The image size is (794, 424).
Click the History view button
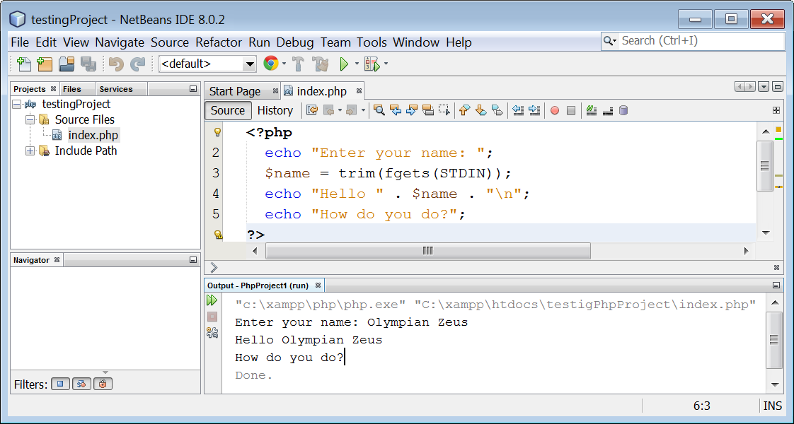coord(275,110)
